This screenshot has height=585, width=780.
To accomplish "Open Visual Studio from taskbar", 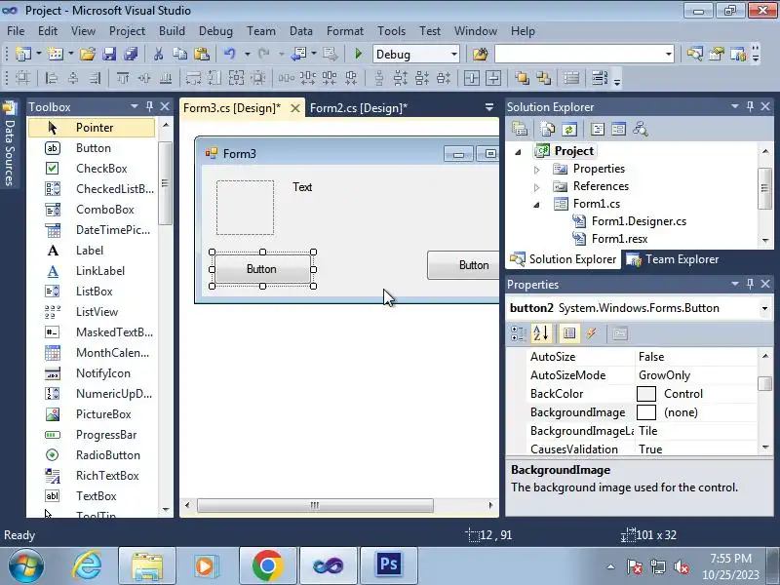I will (x=328, y=565).
